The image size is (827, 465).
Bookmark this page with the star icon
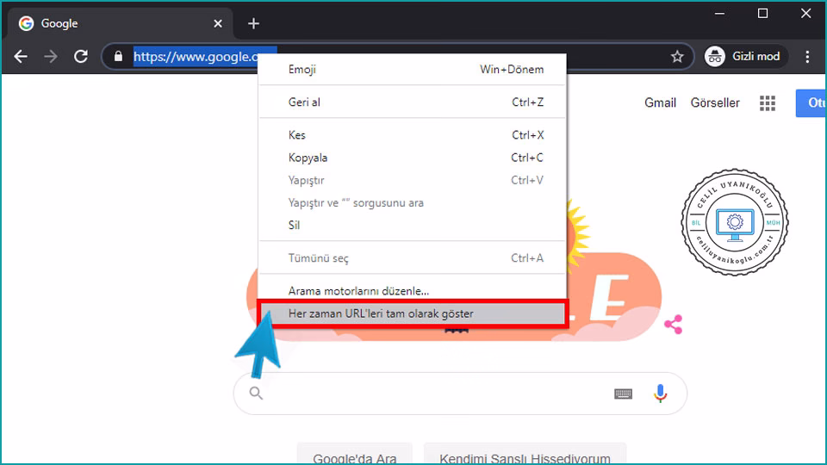677,57
